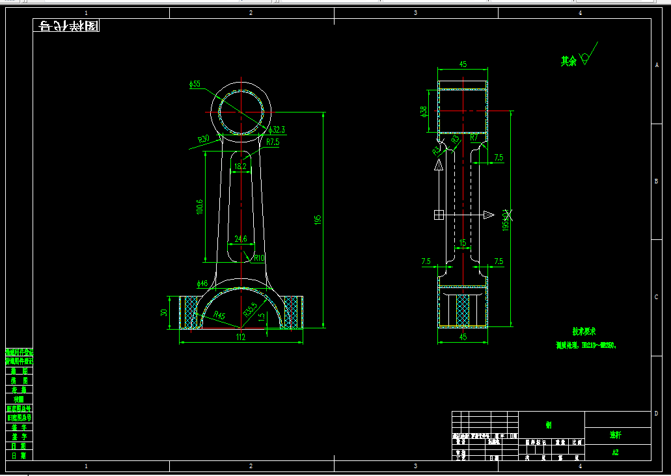Select the vertical 100.6 dimension text
The image size is (671, 476).
[200, 207]
